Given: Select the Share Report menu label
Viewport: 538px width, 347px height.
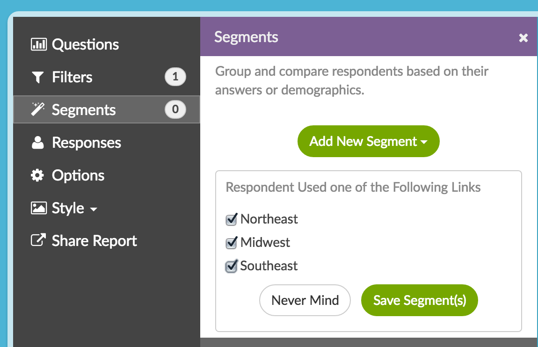Looking at the screenshot, I should tap(95, 241).
